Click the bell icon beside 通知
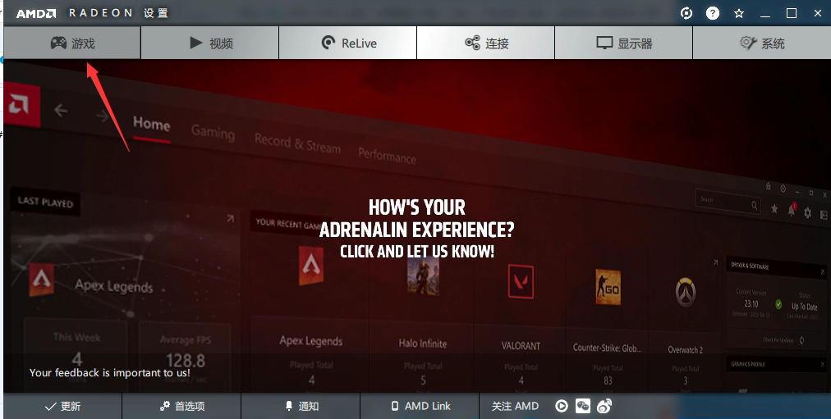Image resolution: width=831 pixels, height=419 pixels. [x=289, y=406]
